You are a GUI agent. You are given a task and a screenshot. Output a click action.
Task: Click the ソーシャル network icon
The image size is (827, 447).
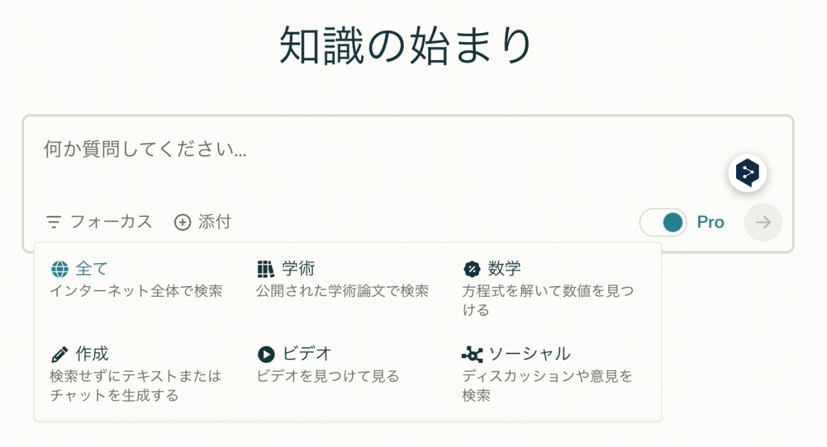point(472,355)
